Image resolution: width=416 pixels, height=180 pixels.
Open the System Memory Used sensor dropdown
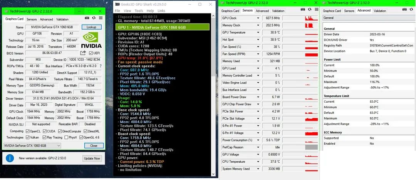[258, 168]
